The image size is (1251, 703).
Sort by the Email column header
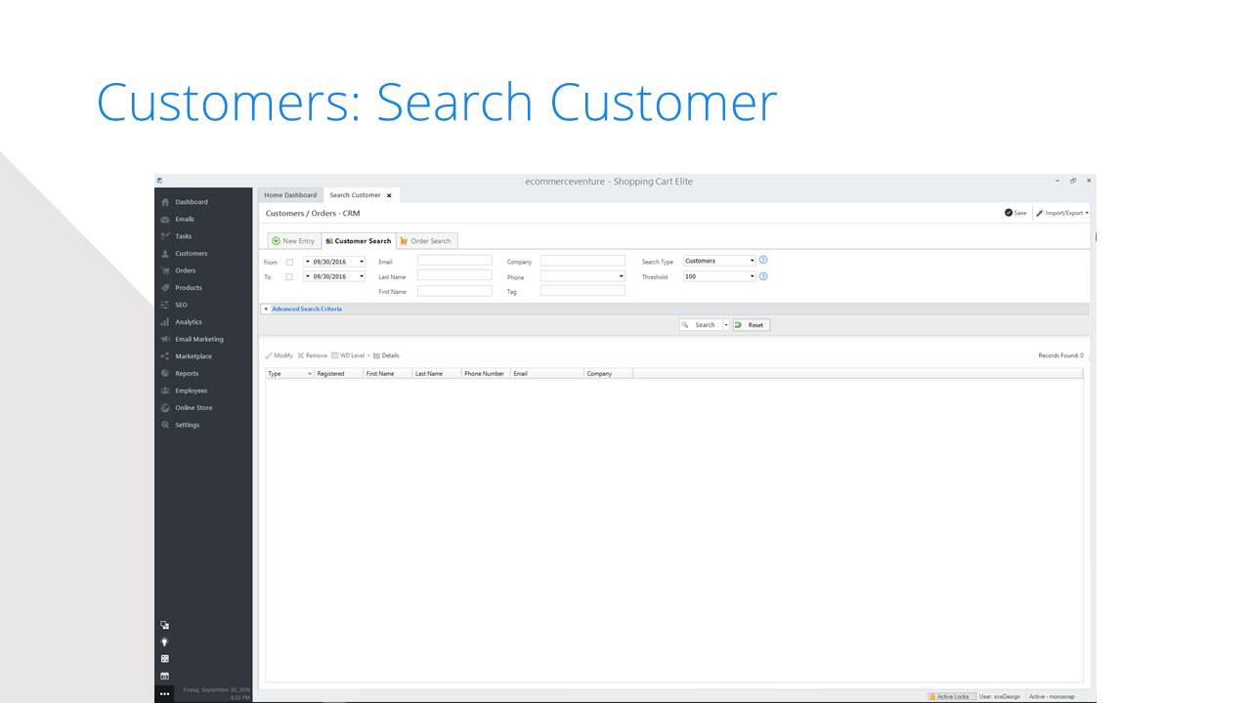pyautogui.click(x=547, y=374)
